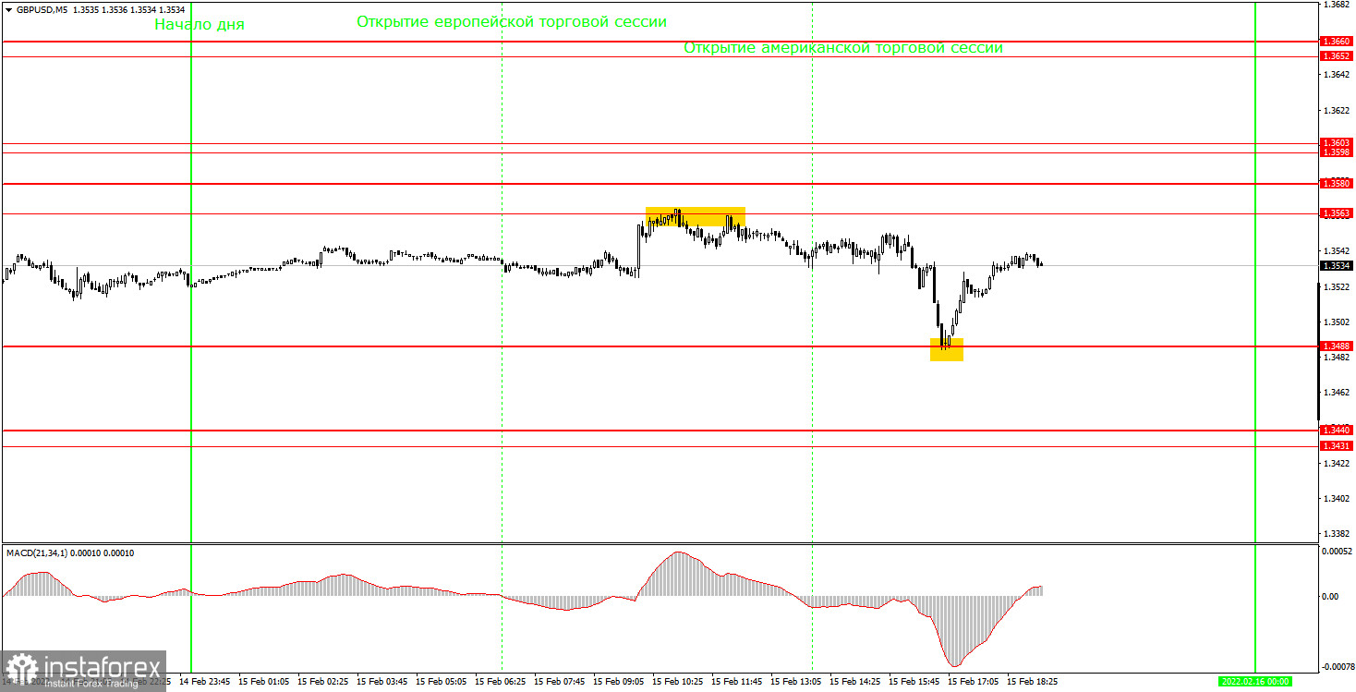The height and width of the screenshot is (692, 1356).
Task: Click the 1.3642 price scale value
Action: coord(1336,75)
